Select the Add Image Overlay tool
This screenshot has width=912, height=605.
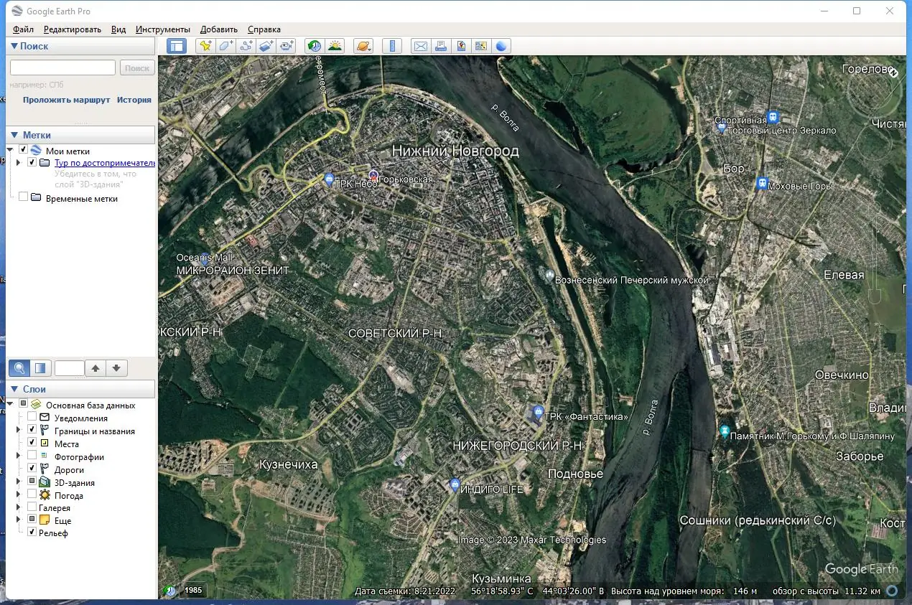pyautogui.click(x=266, y=46)
